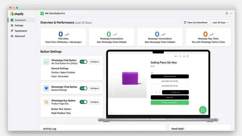242x136 pixels.
Task: Click the Messenger heart icon
Action: (x=46, y=88)
